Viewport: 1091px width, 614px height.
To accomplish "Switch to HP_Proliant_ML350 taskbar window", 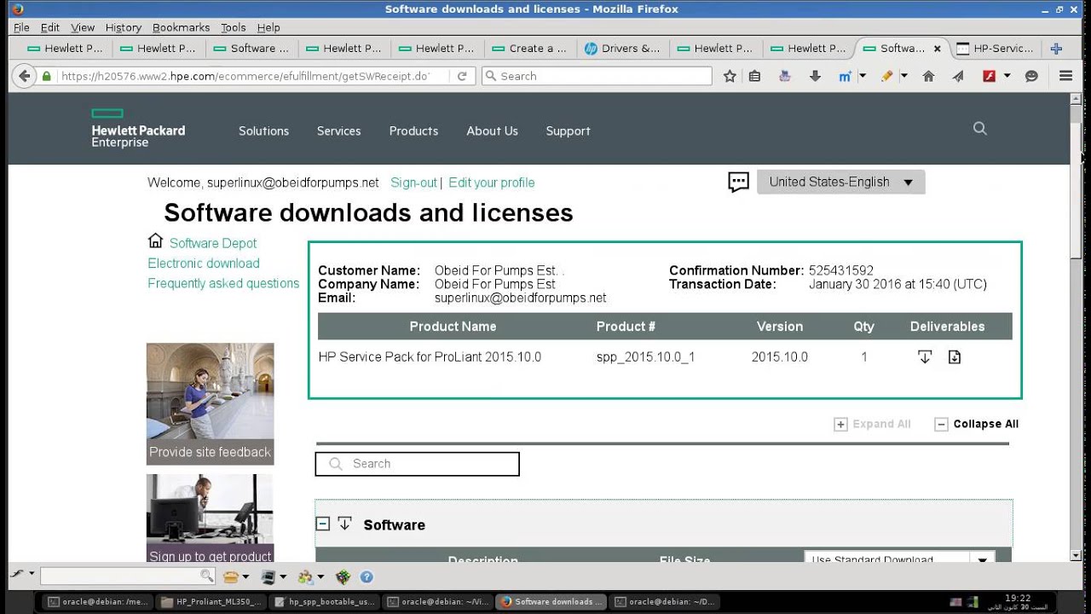I will (x=213, y=601).
